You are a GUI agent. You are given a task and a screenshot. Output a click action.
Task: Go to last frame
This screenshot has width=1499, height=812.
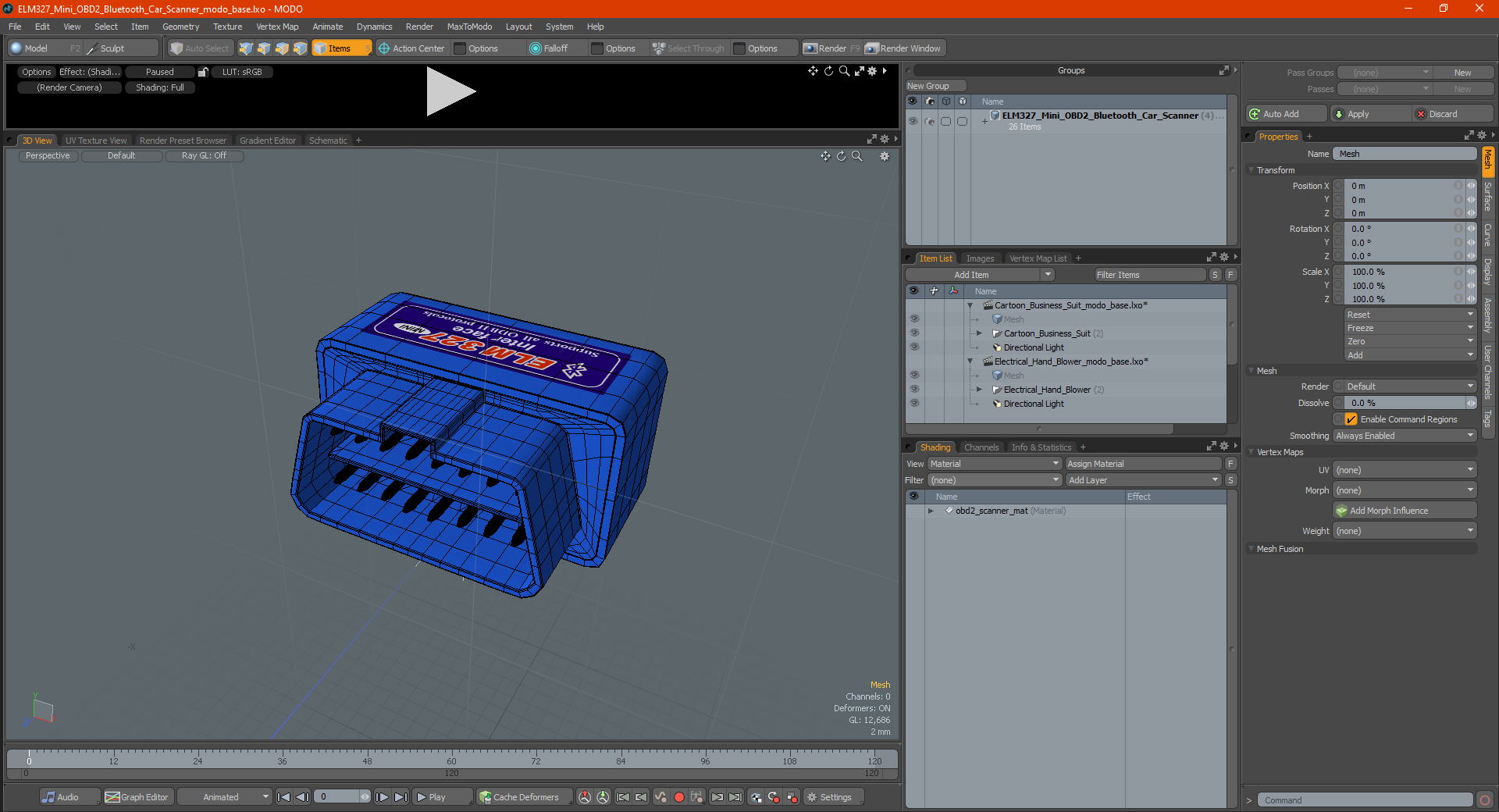click(x=401, y=797)
